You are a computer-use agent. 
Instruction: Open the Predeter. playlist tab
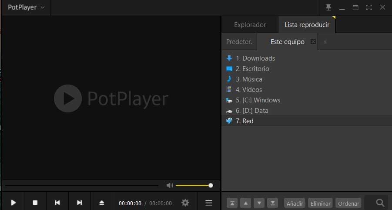[x=239, y=42]
